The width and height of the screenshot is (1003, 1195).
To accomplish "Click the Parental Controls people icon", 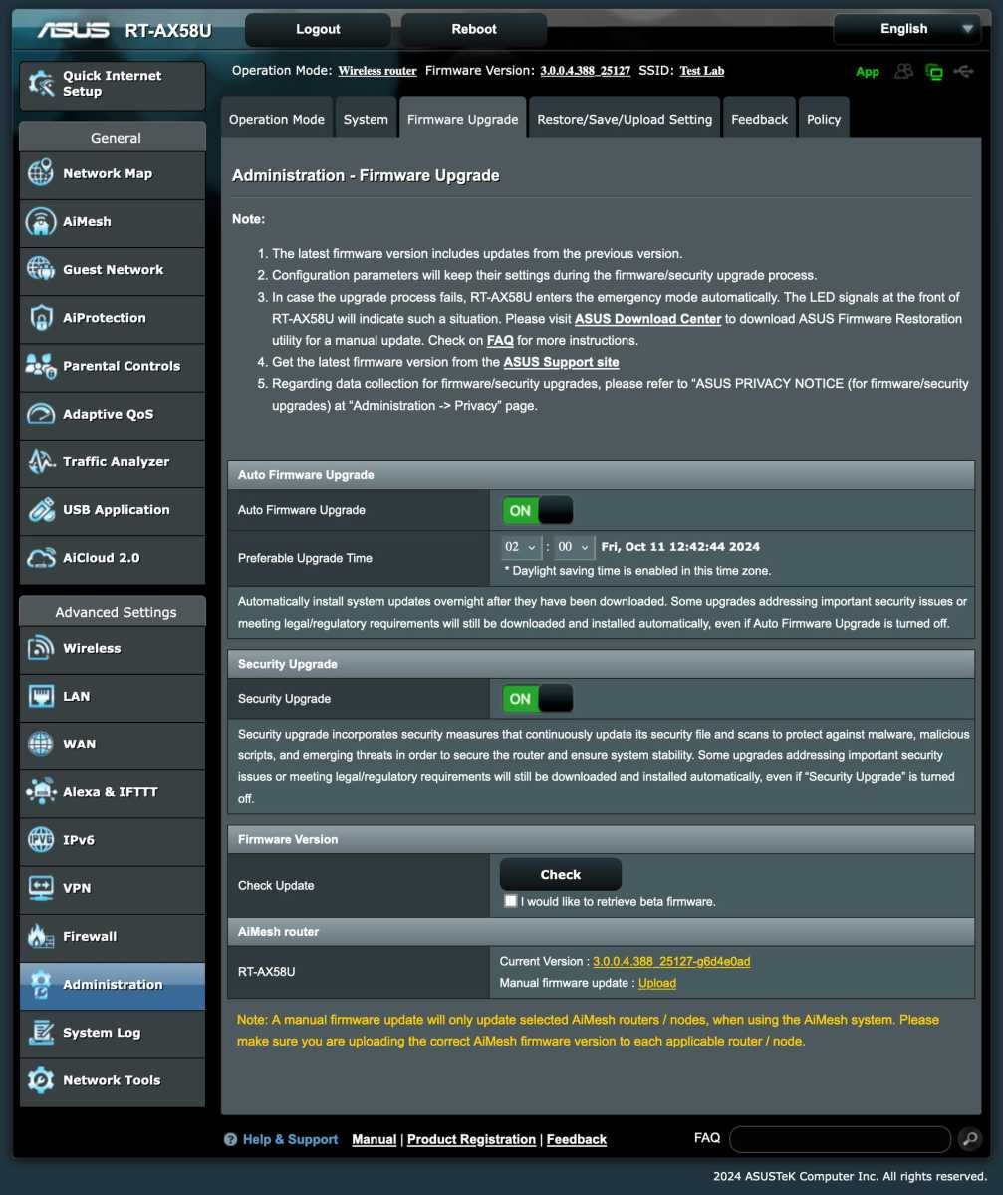I will coord(41,366).
